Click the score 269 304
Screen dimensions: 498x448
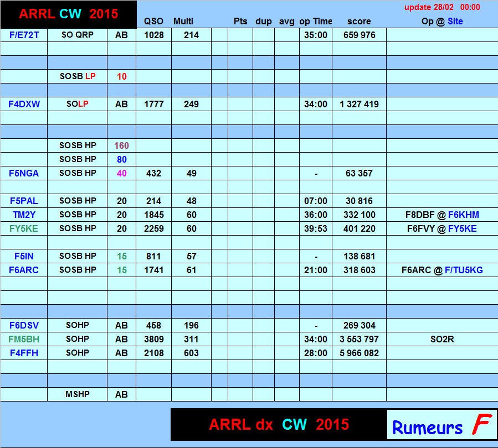click(x=359, y=325)
